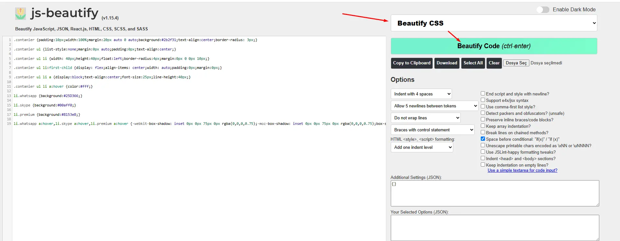Check Unescape printable chars option
620x241 pixels.
pyautogui.click(x=483, y=145)
